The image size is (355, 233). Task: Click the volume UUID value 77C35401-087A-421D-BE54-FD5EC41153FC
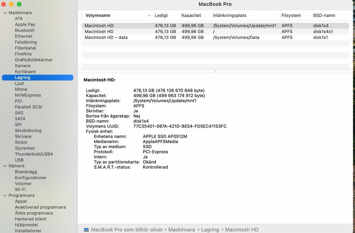coord(180,126)
